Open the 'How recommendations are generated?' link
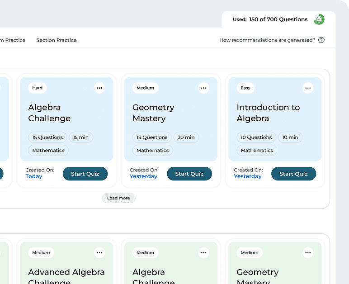 (x=267, y=40)
